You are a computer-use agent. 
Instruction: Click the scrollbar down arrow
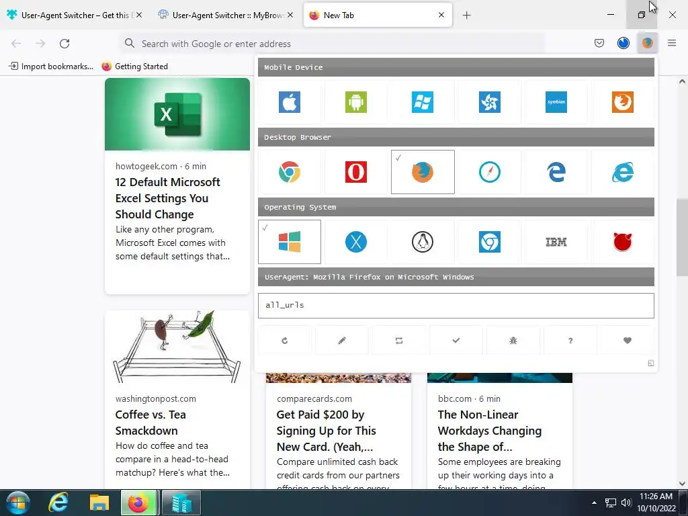click(x=682, y=484)
